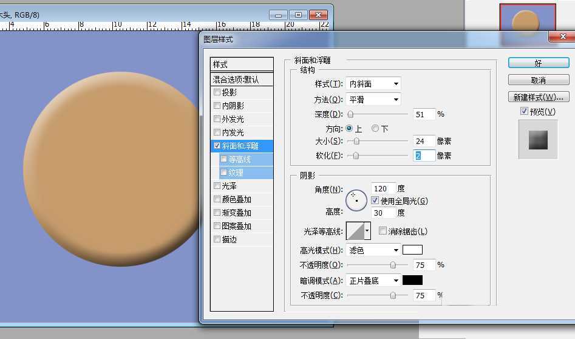Click the white highlight color swatch
This screenshot has width=575, height=339.
[412, 250]
